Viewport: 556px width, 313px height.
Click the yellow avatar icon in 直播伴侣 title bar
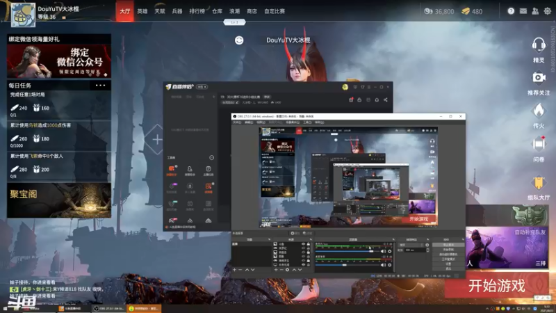[x=345, y=87]
